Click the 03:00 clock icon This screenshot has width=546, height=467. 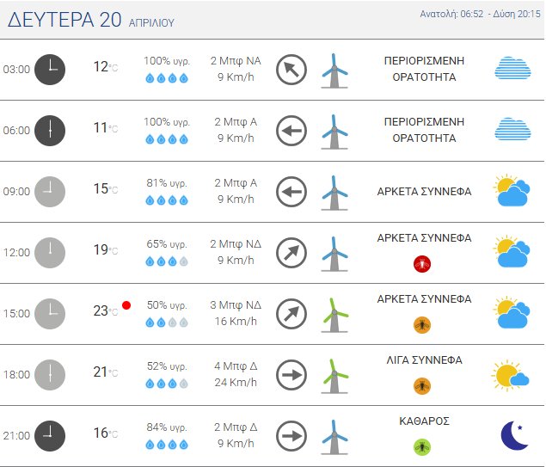(49, 70)
